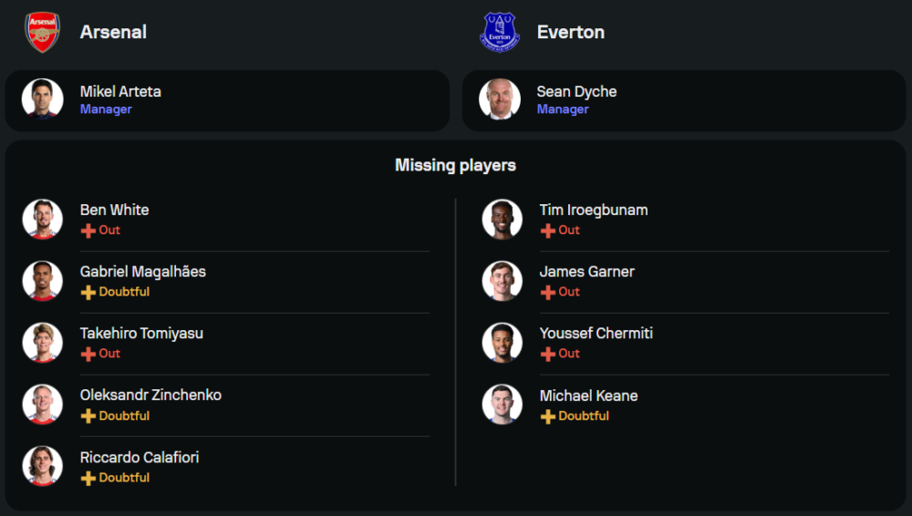The image size is (912, 516).
Task: Select James Garner's player avatar
Action: (503, 281)
